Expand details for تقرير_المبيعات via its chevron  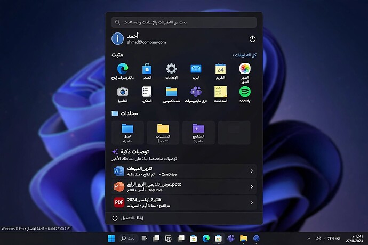click(x=252, y=171)
